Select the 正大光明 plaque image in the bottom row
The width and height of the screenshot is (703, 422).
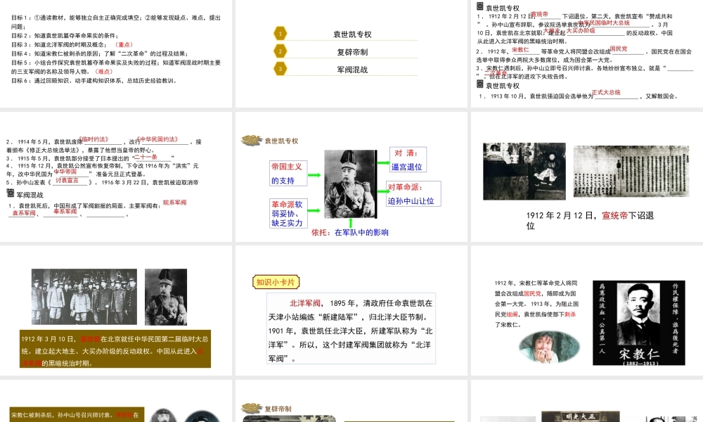pos(580,416)
